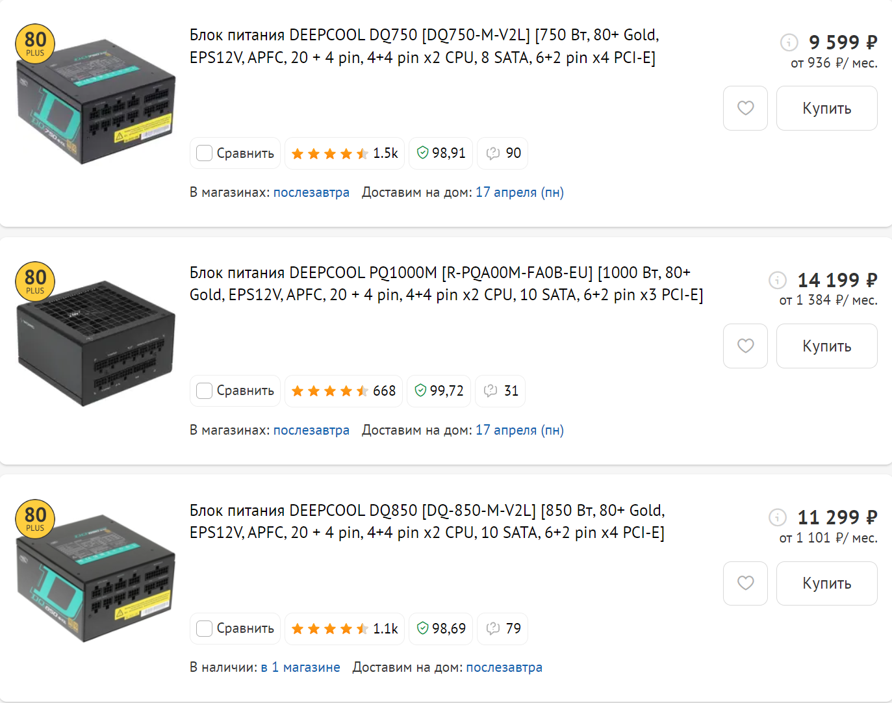Click the DEEPCOOL PQ1000M product image
Image resolution: width=892 pixels, height=703 pixels.
coord(96,343)
